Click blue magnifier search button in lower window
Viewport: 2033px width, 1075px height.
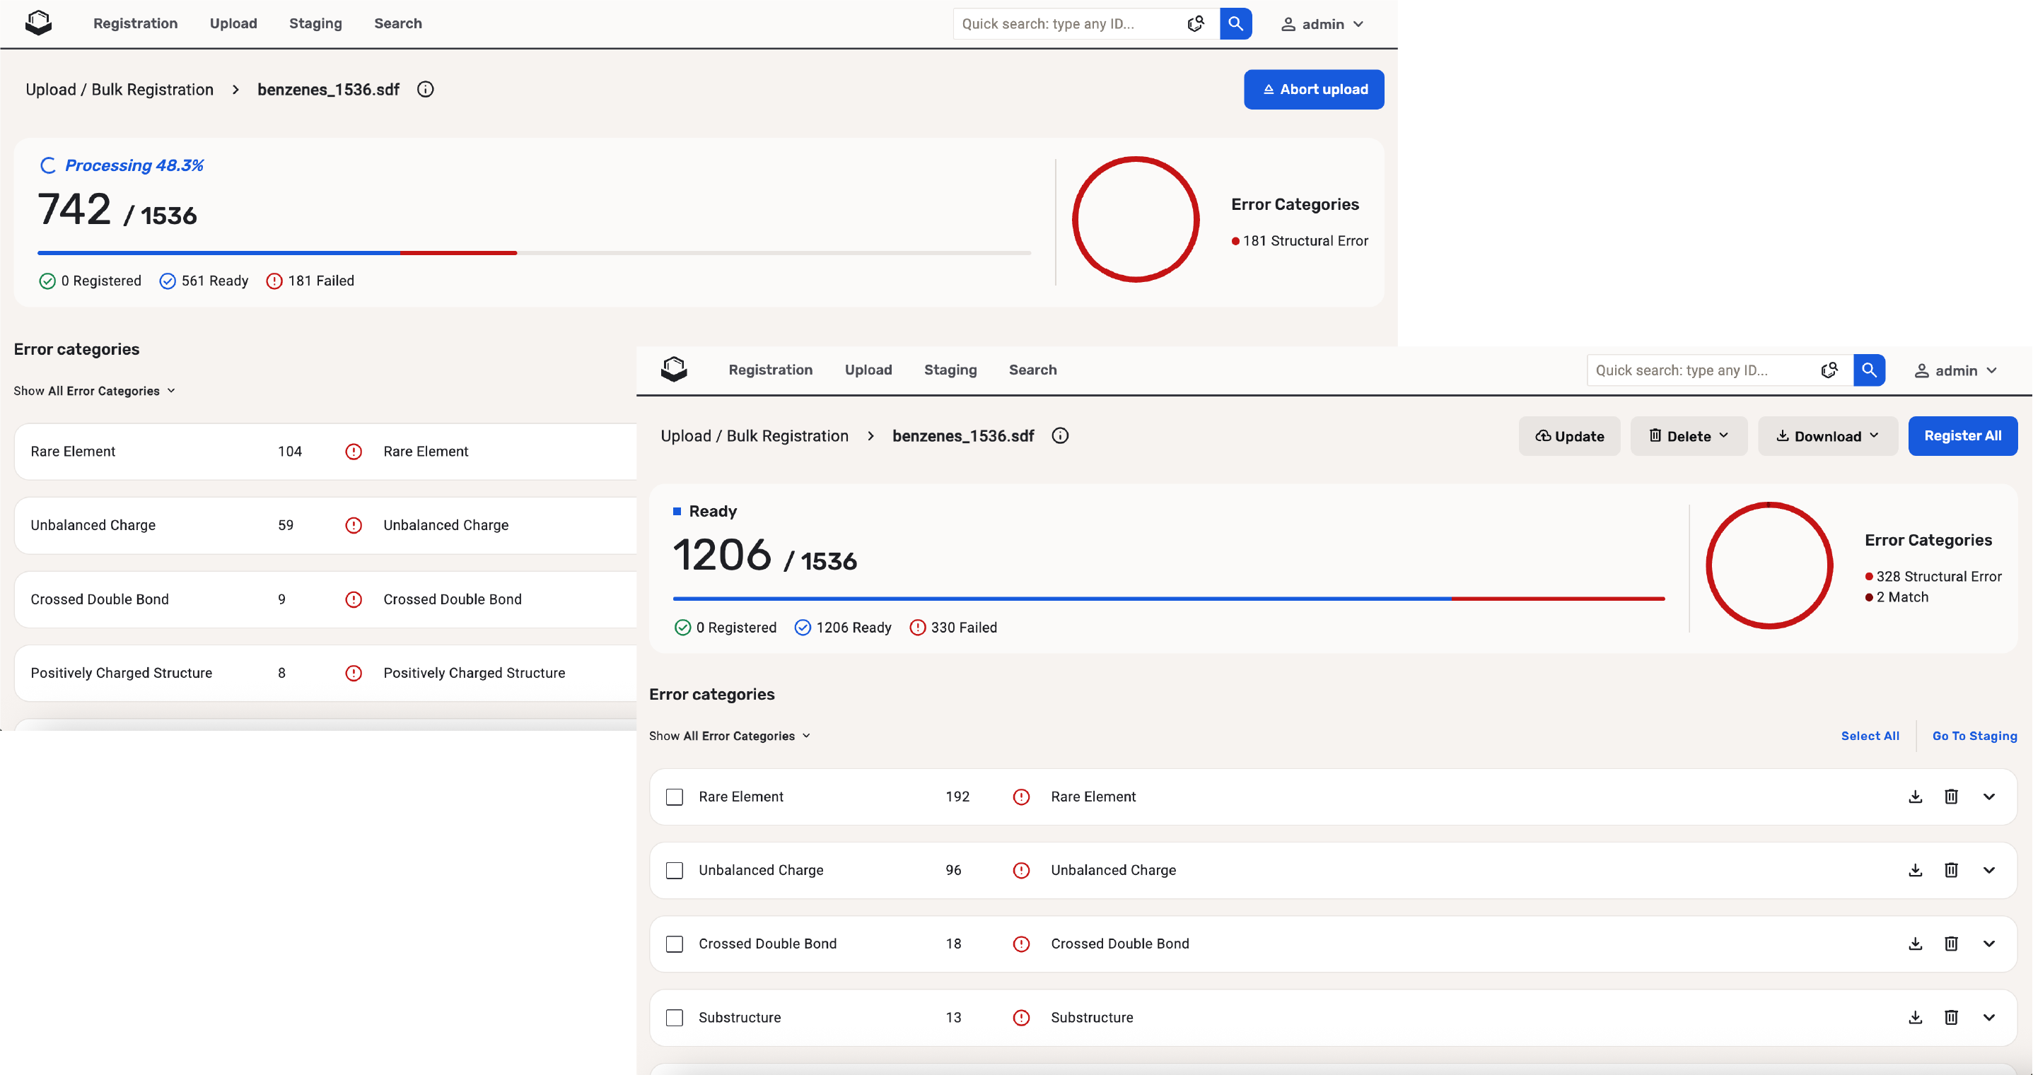pos(1869,370)
